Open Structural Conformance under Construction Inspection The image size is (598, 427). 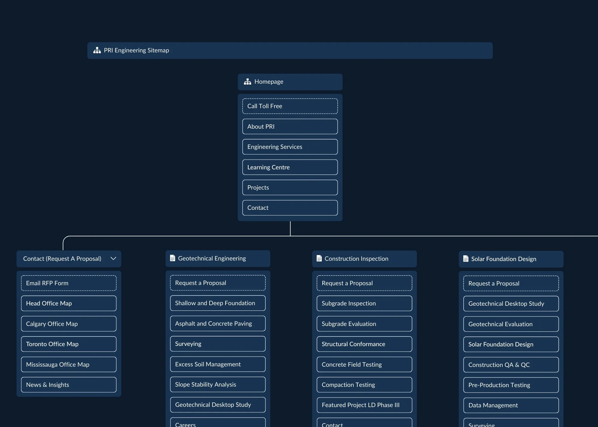point(364,344)
